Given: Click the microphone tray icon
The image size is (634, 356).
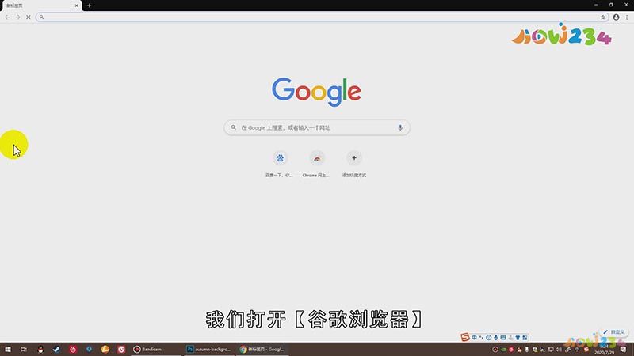Looking at the screenshot, I should (x=527, y=350).
